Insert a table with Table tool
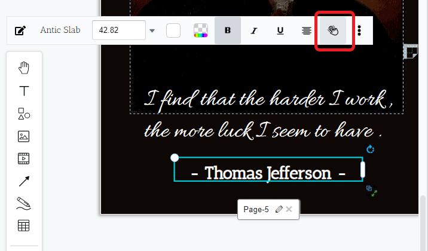Viewport: 428px width, 251px height. [x=24, y=226]
